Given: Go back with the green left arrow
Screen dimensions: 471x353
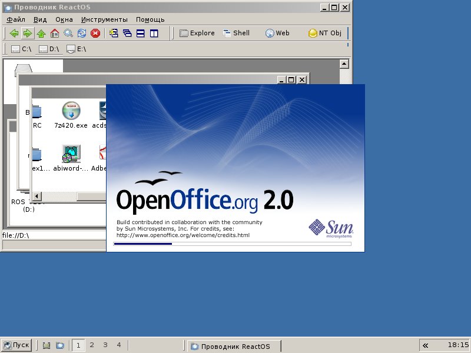Looking at the screenshot, I should 14,33.
